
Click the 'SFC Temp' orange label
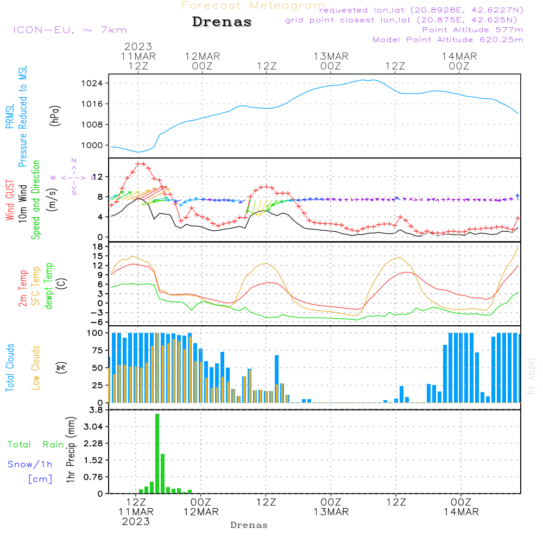coord(36,286)
